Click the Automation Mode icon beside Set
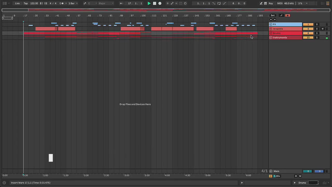The height and width of the screenshot is (187, 332). (281, 15)
